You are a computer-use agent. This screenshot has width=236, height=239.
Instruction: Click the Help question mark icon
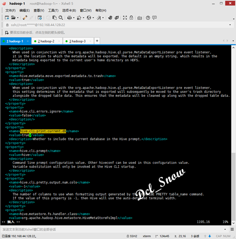[148, 18]
